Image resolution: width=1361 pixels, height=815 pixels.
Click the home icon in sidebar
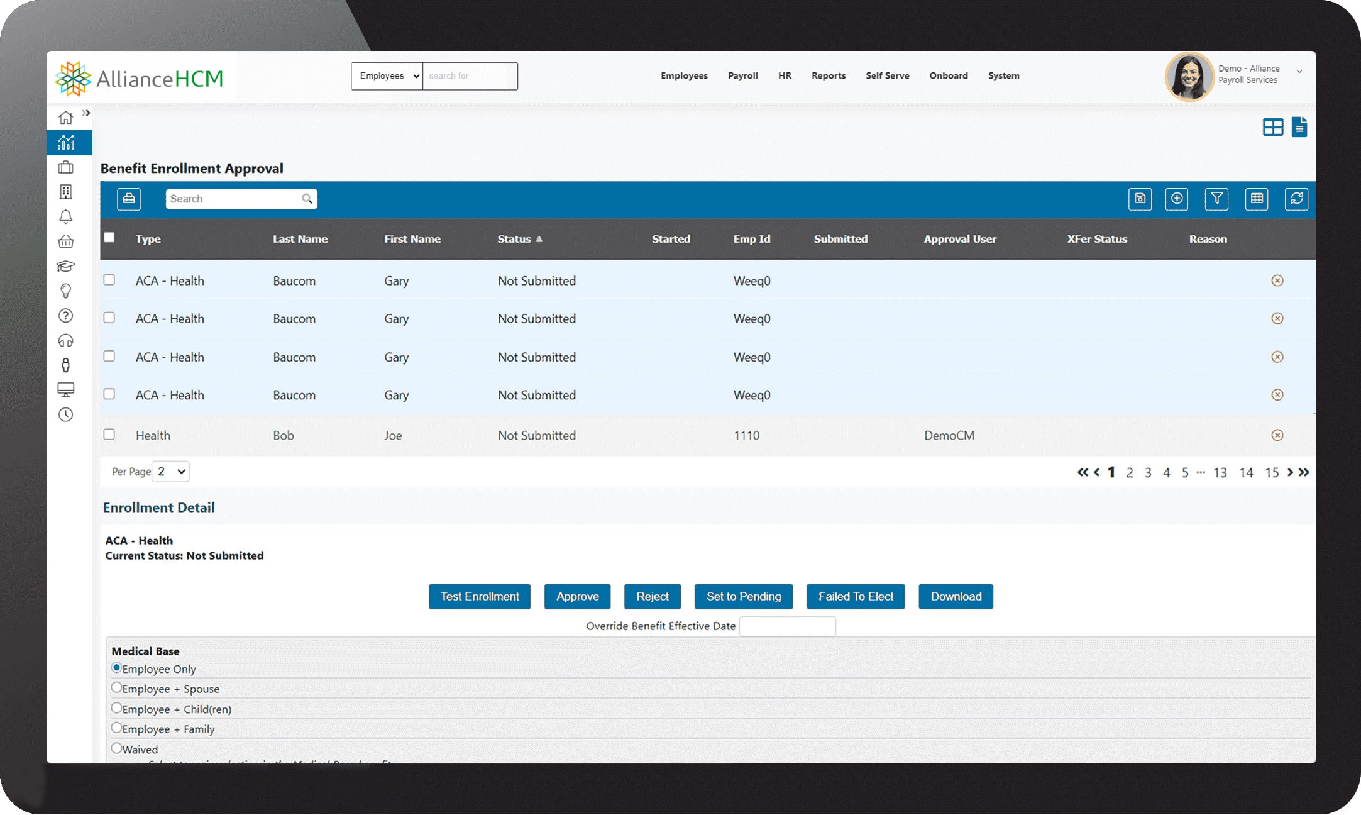click(65, 118)
